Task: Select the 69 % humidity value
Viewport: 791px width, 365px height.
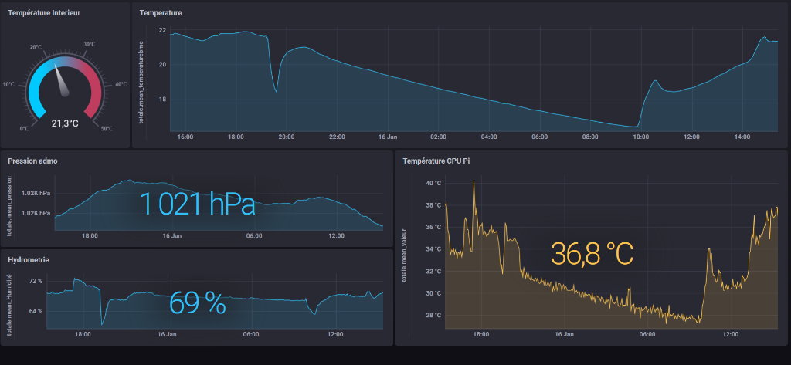Action: (198, 303)
